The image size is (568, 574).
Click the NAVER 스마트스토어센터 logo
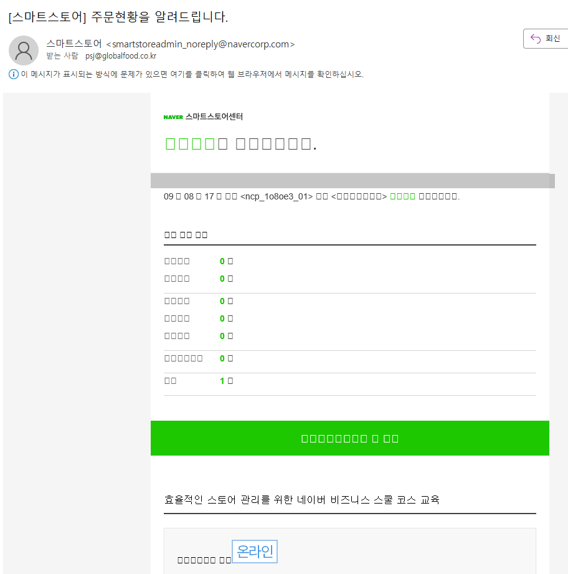pyautogui.click(x=203, y=117)
